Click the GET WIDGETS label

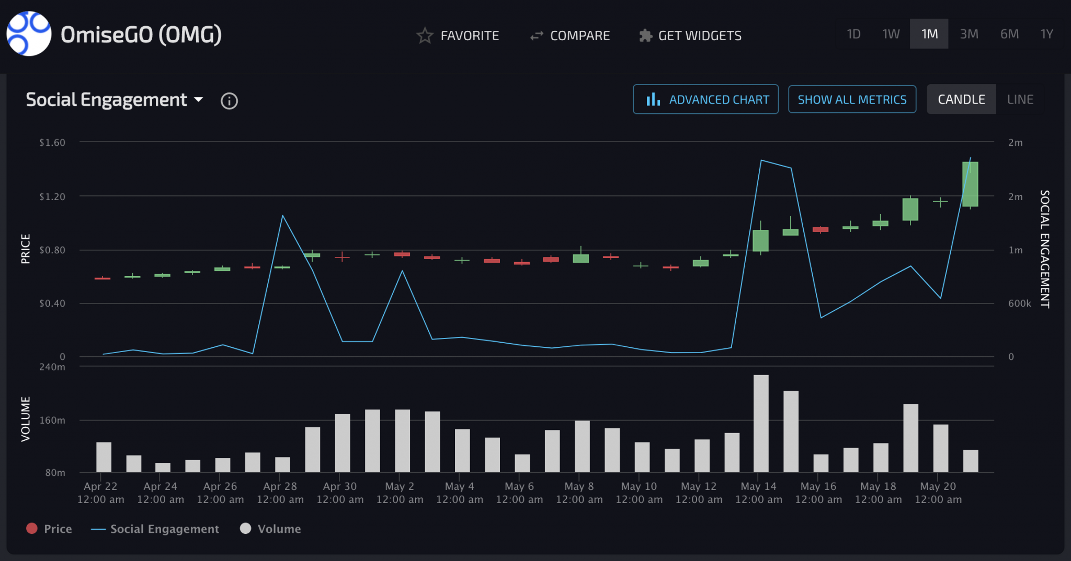click(x=700, y=36)
